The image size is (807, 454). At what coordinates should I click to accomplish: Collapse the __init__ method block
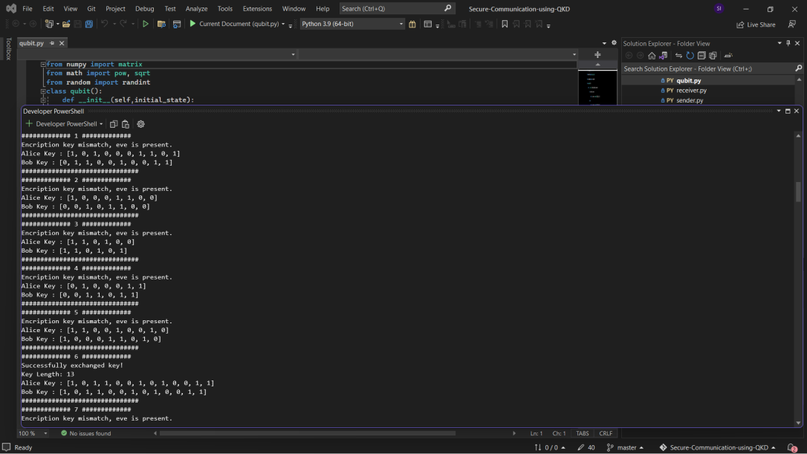pyautogui.click(x=43, y=100)
